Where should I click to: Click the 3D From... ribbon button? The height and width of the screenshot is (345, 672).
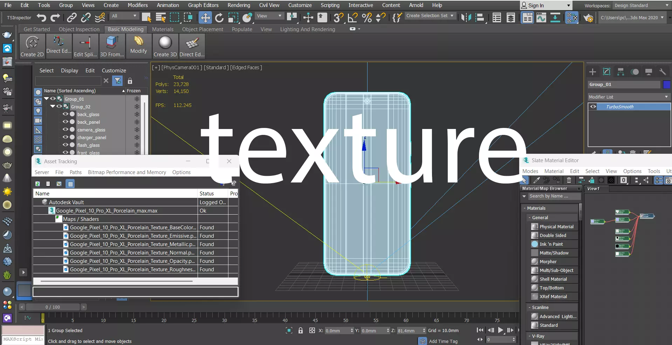(x=112, y=46)
